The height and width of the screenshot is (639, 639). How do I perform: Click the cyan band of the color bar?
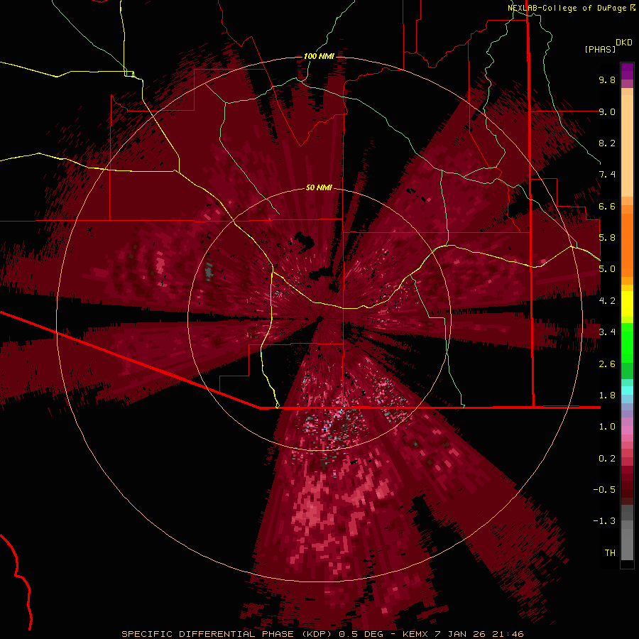tap(627, 390)
